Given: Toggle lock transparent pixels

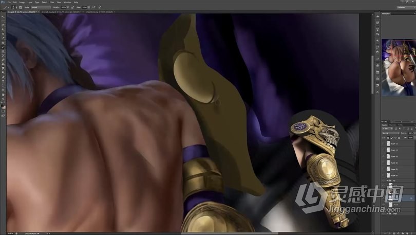Looking at the screenshot, I should [x=388, y=137].
